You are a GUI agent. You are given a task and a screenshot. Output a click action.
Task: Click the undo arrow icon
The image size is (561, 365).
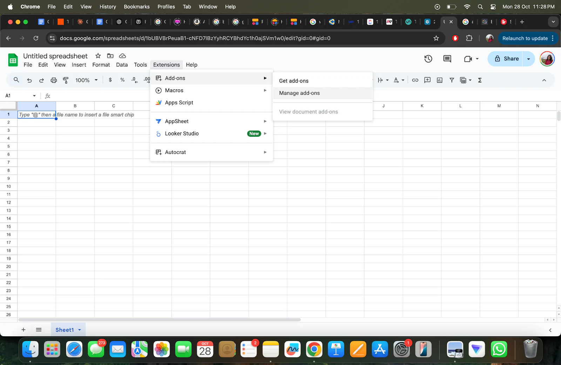(x=29, y=80)
